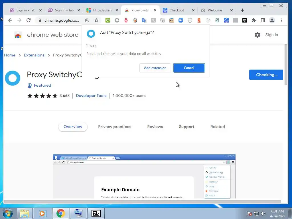Open the Related tab
The image size is (292, 219).
pos(218,127)
